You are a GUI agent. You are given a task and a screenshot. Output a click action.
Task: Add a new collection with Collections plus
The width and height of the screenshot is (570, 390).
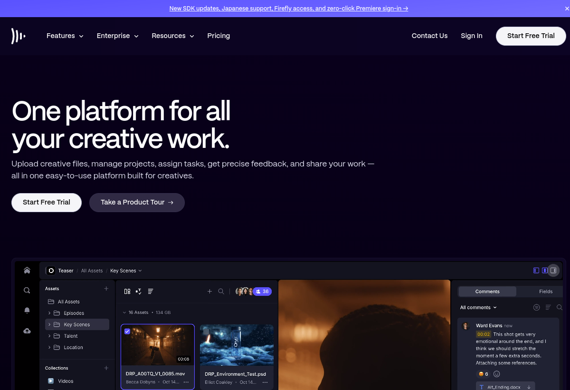point(106,368)
